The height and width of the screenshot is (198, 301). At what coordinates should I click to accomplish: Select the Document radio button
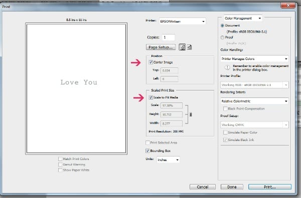click(222, 25)
